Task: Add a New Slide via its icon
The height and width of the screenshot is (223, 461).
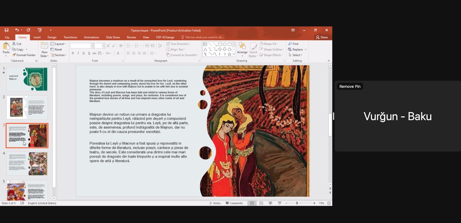Action: pos(44,46)
